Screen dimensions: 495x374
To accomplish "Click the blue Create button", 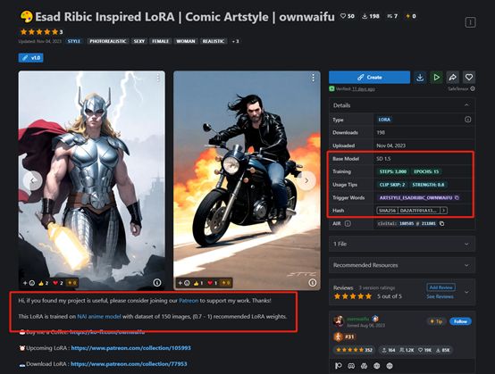I will click(x=369, y=78).
